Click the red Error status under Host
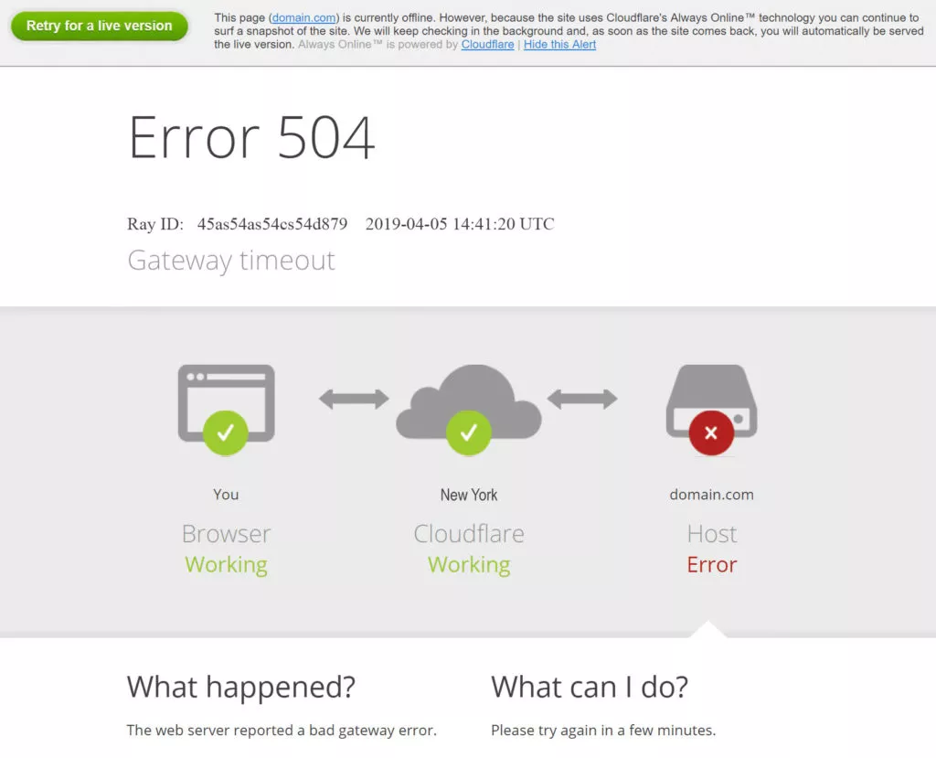The height and width of the screenshot is (758, 936). tap(711, 564)
